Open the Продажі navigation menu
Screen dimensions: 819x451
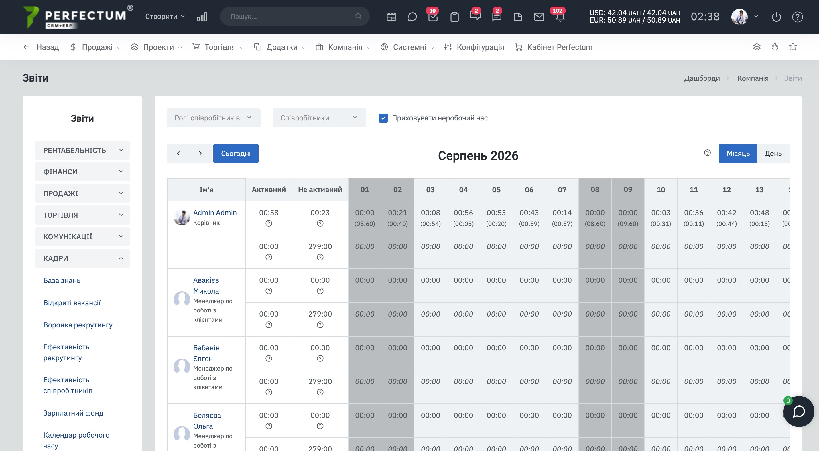95,47
